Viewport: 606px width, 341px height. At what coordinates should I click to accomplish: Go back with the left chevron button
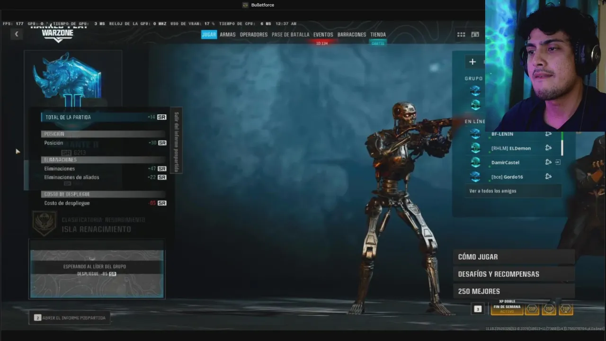tap(17, 34)
